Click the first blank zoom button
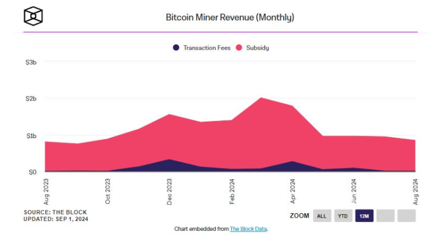This screenshot has height=243, width=430. point(385,216)
